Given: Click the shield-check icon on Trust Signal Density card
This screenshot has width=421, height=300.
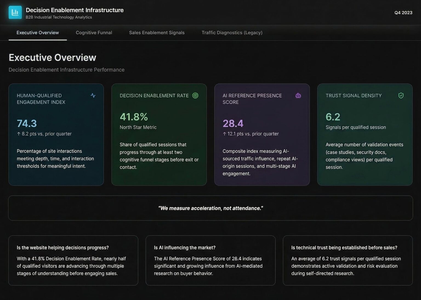Looking at the screenshot, I should point(401,95).
